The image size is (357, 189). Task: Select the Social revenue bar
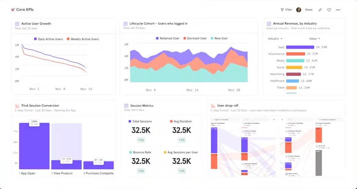pyautogui.click(x=294, y=67)
